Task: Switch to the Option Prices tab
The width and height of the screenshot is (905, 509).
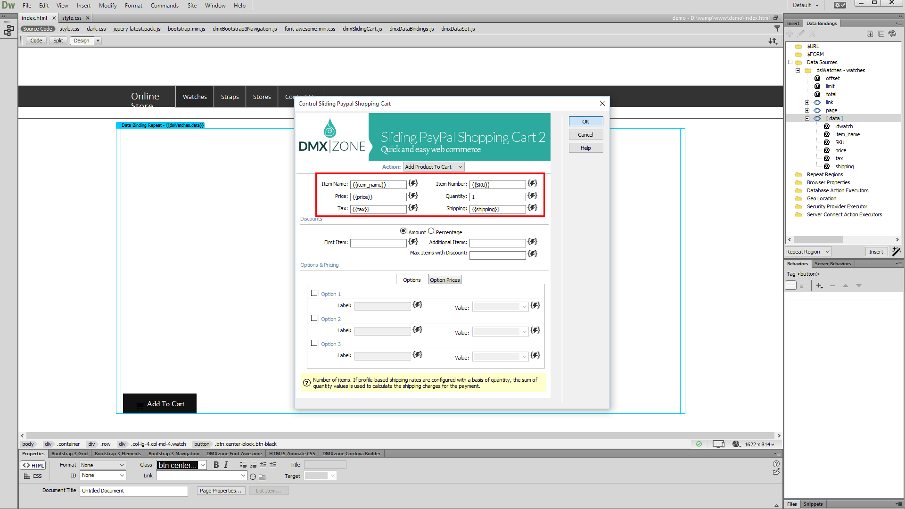Action: tap(444, 280)
